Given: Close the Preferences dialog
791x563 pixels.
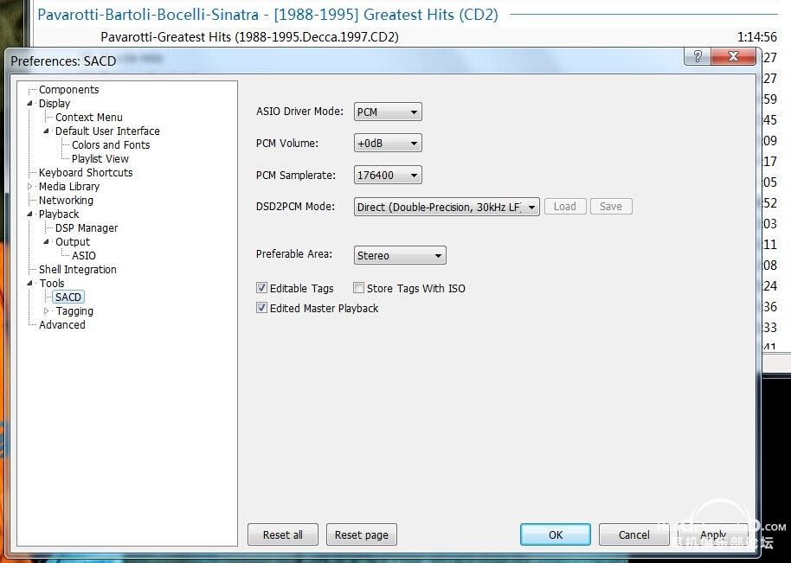Looking at the screenshot, I should pos(734,56).
